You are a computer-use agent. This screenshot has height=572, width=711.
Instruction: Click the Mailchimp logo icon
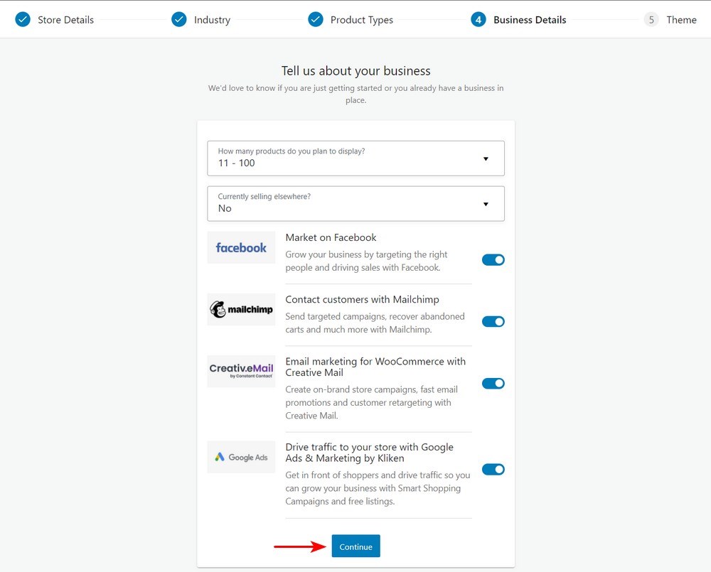click(x=241, y=309)
